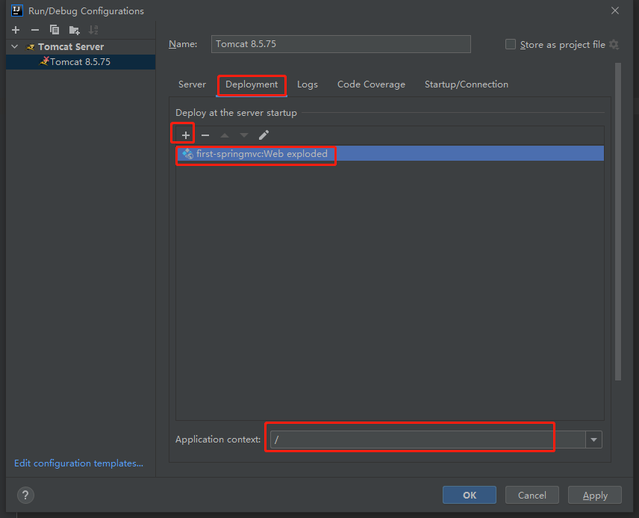The height and width of the screenshot is (518, 639).
Task: Move artifact down in deploy list
Action: pos(243,135)
